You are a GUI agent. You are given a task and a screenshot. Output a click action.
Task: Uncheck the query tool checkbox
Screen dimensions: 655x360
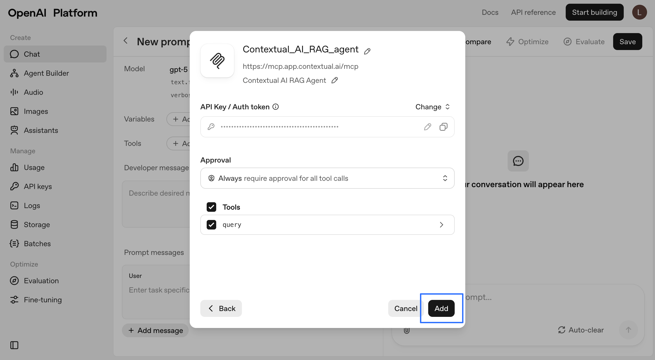pyautogui.click(x=211, y=225)
